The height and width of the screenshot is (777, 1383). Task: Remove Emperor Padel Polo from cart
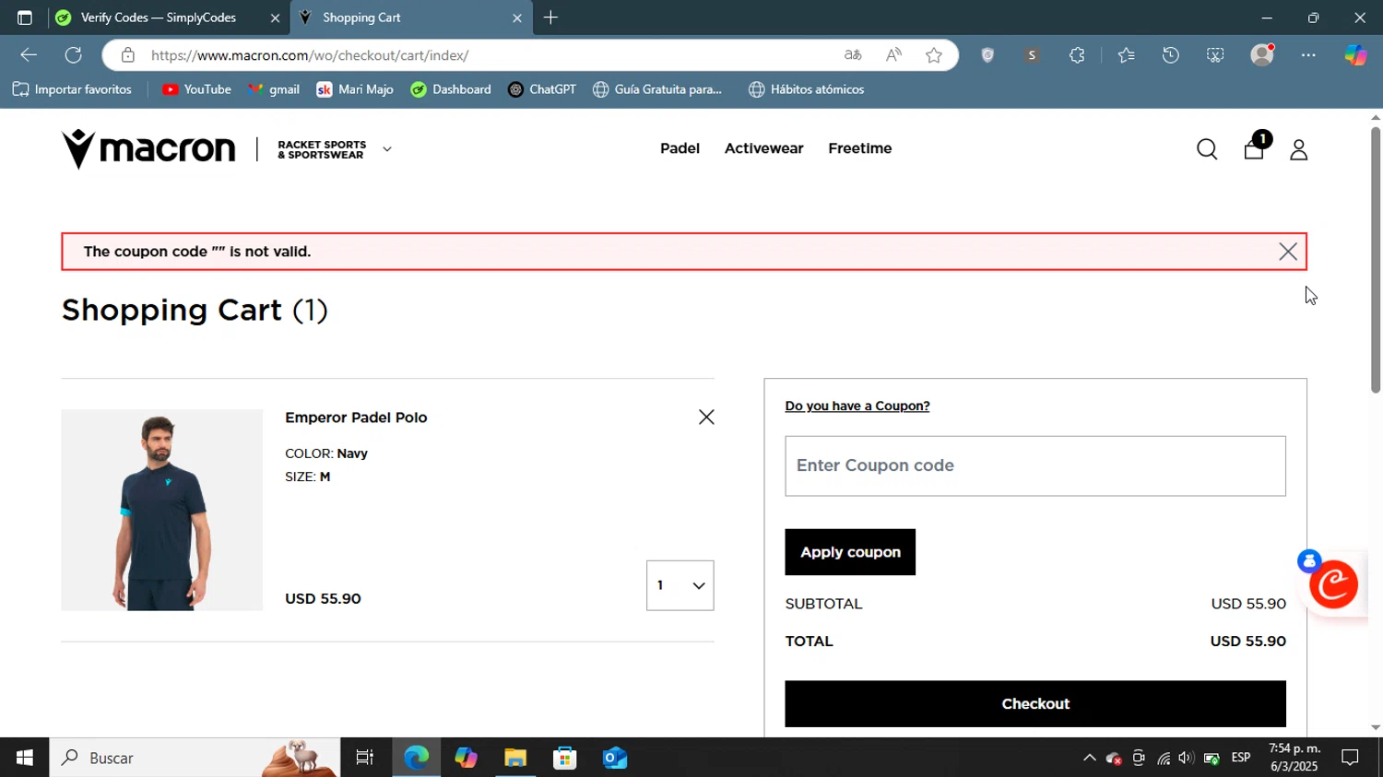pos(706,418)
